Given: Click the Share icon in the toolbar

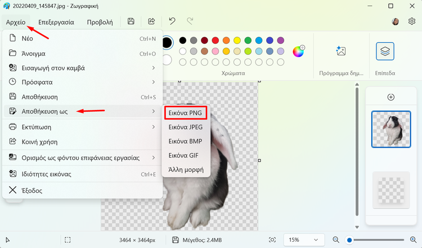Looking at the screenshot, I should [x=151, y=21].
